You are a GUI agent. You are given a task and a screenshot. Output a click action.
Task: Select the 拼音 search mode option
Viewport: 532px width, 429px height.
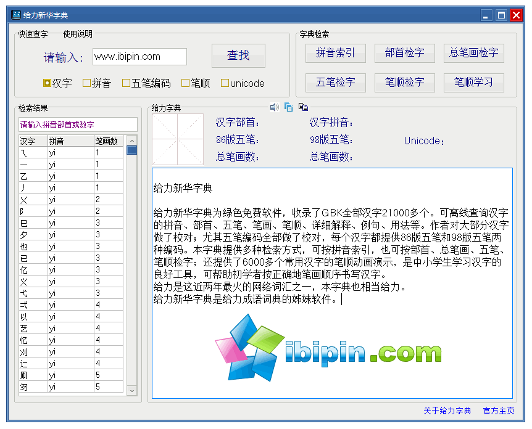97,83
